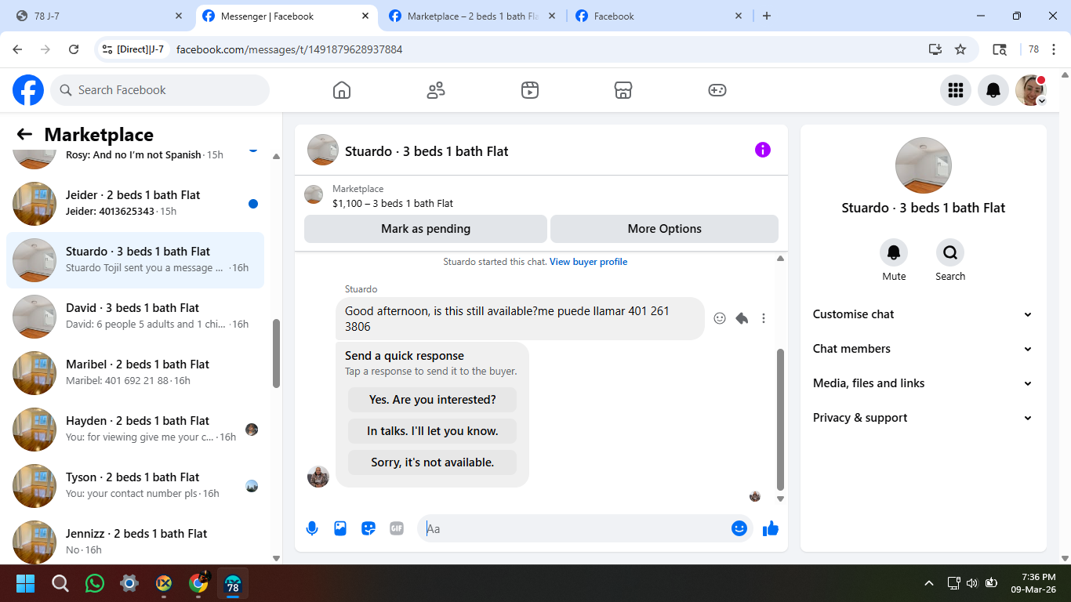Open a new browser tab

pos(767,16)
